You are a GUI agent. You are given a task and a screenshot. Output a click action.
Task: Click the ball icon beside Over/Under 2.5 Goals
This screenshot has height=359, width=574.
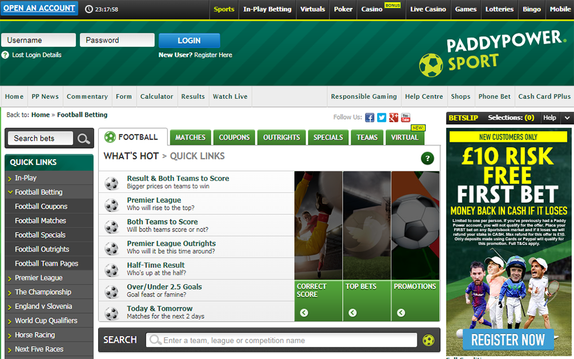[x=112, y=292]
